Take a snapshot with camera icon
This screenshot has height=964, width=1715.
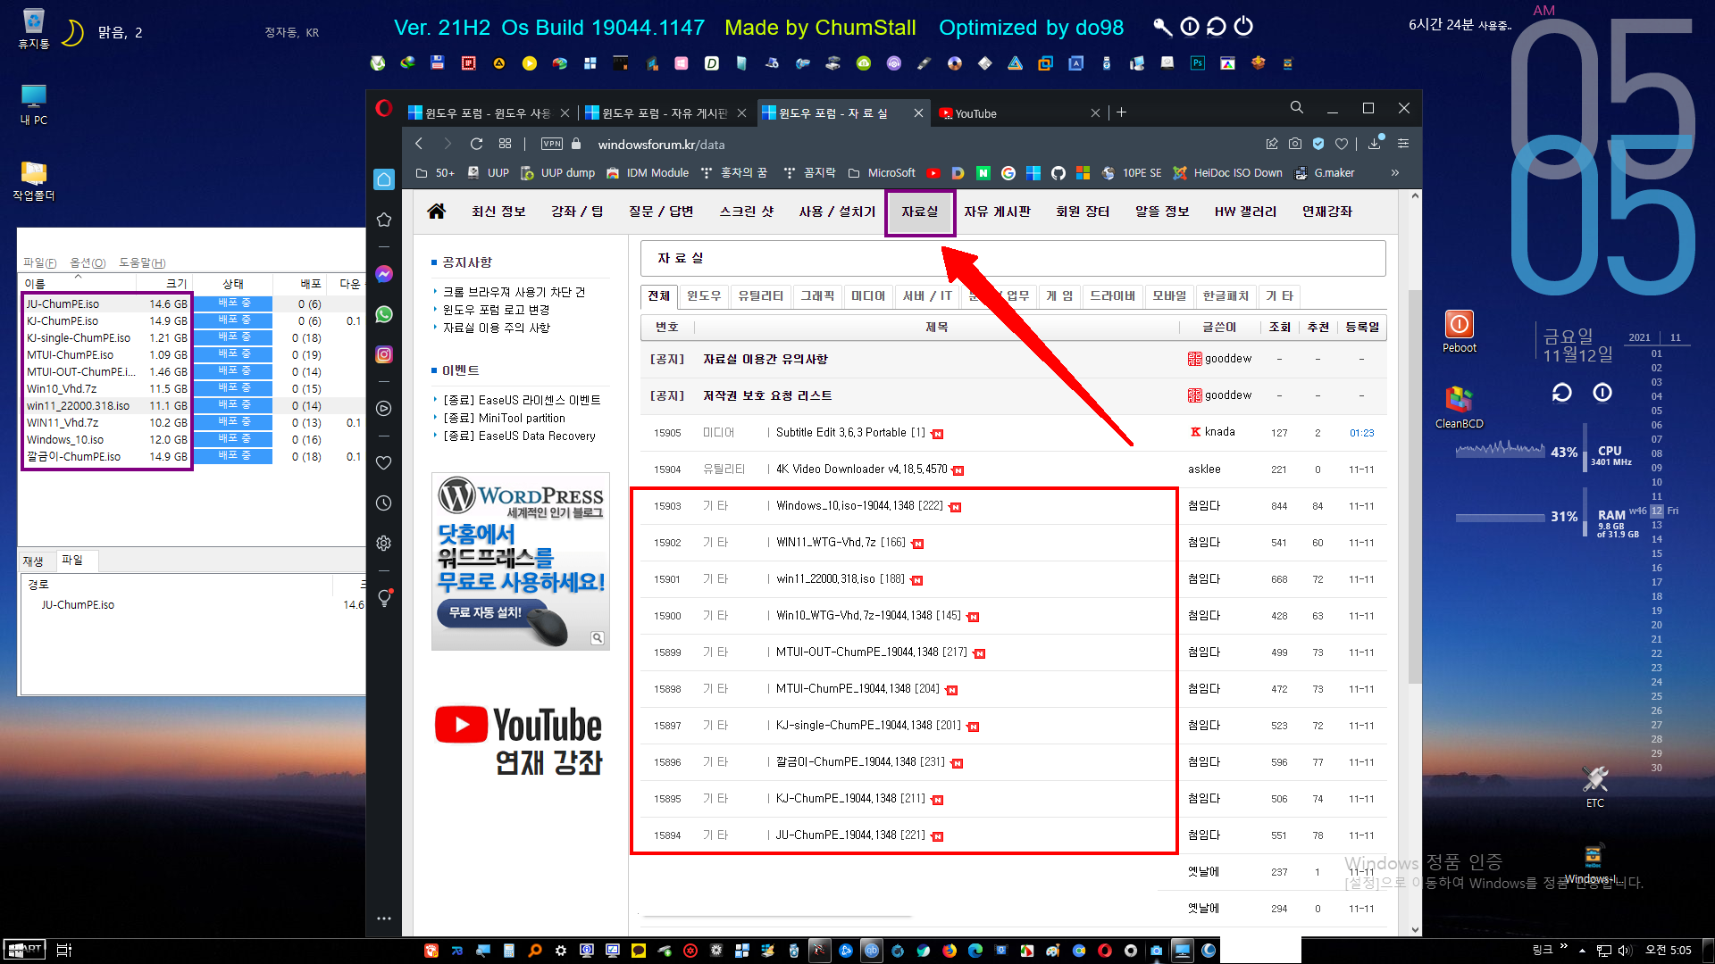click(1295, 144)
